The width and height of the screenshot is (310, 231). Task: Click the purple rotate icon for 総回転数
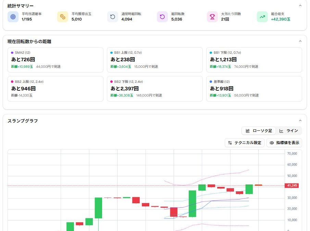point(162,17)
